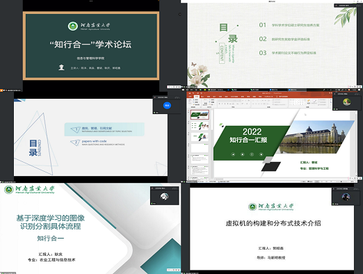Select the first slide thumbnail in PowerPoint panel

[x=200, y=115]
